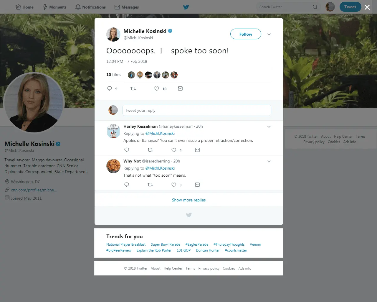Like Harley Kesselman's reply

174,150
